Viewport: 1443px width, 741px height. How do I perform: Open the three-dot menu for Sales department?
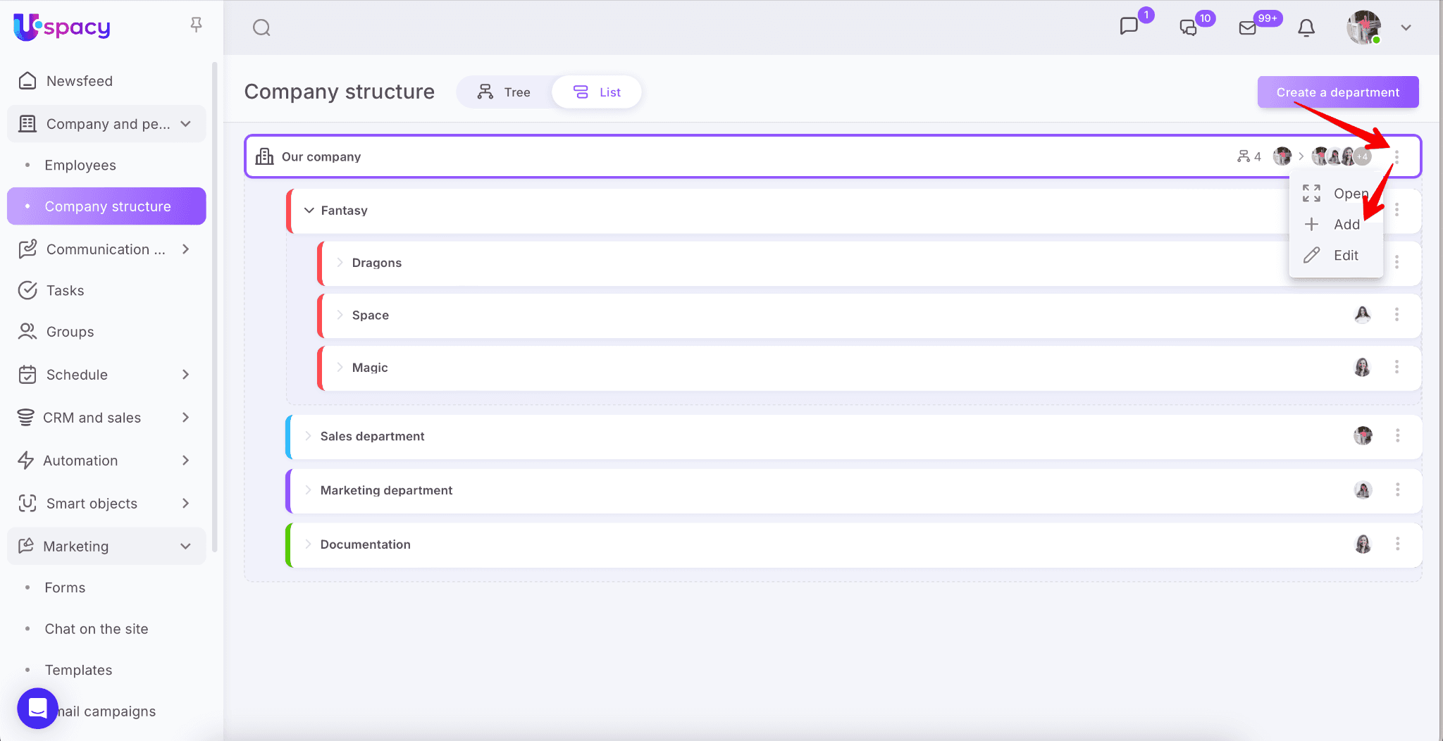[1397, 436]
